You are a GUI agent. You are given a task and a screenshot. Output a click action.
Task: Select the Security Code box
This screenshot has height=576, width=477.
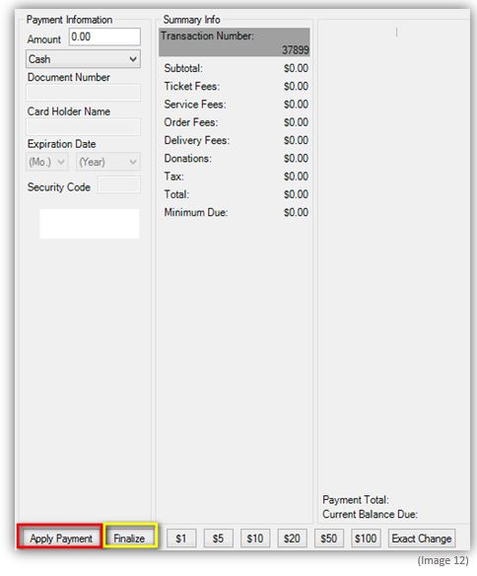tap(119, 184)
